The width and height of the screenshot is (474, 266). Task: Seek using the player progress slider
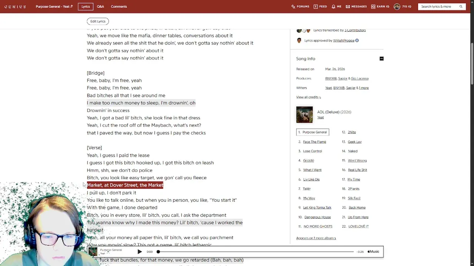tap(256, 252)
